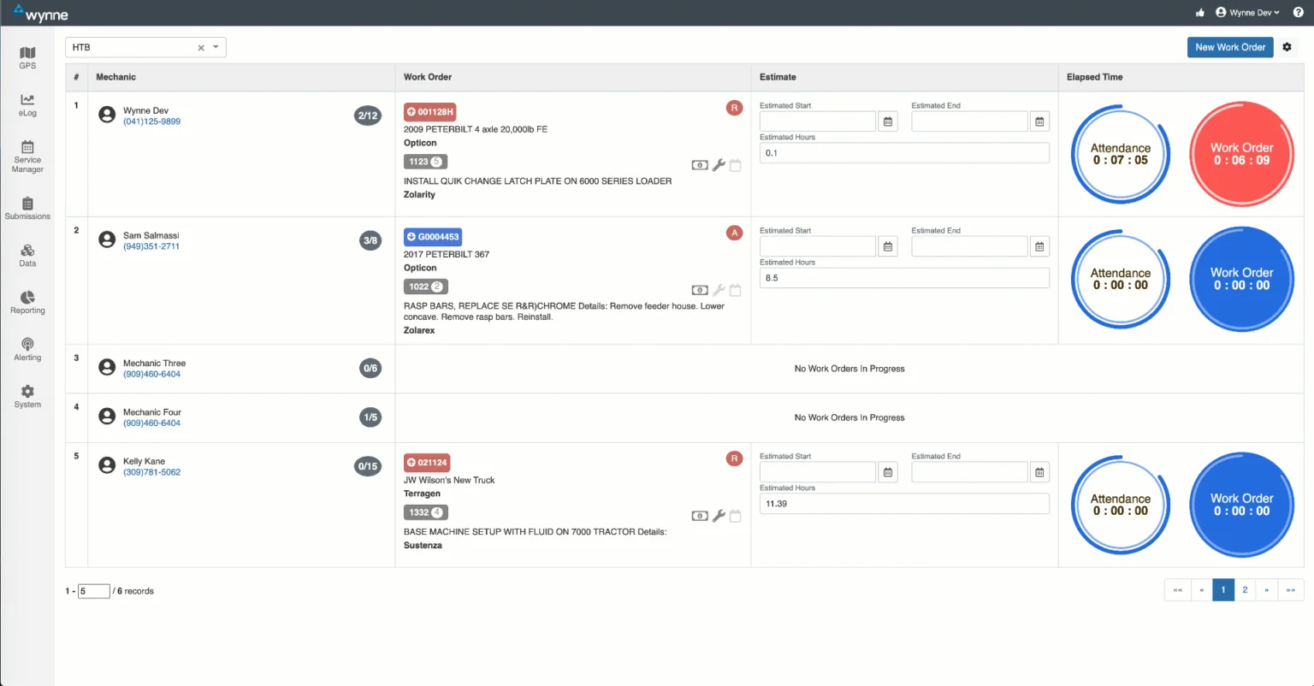Image resolution: width=1314 pixels, height=686 pixels.
Task: Click wrench icon for work order 001128H
Action: point(719,165)
